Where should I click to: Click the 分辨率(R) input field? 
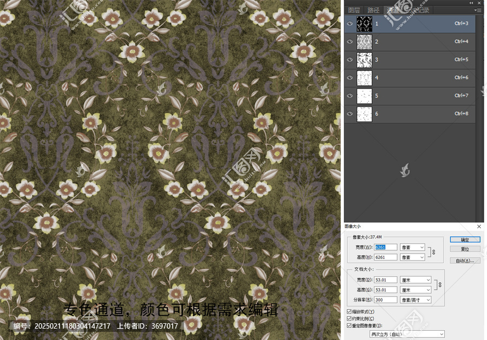tap(385, 299)
